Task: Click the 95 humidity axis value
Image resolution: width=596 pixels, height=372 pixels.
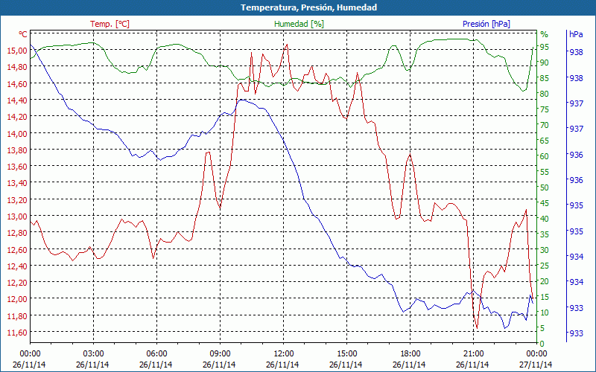Action: [545, 47]
